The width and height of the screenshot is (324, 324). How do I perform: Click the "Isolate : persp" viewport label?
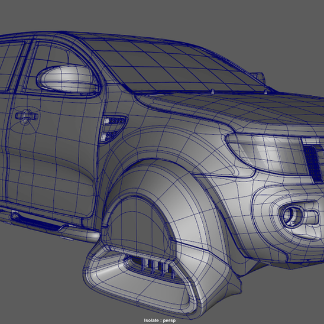pos(160,320)
